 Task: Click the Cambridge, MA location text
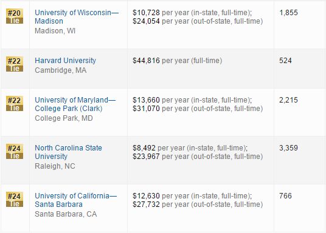[60, 70]
